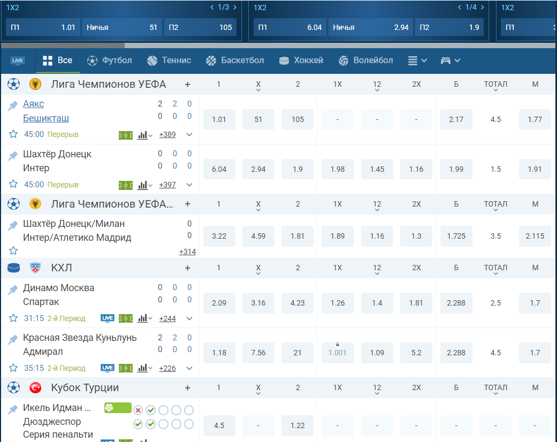Go to next market in second 1X2 card
The width and height of the screenshot is (557, 442).
click(483, 7)
